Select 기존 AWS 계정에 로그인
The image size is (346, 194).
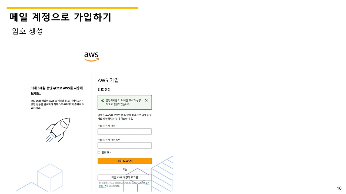125,177
